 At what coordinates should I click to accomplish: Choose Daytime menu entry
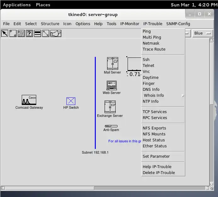(x=163, y=78)
